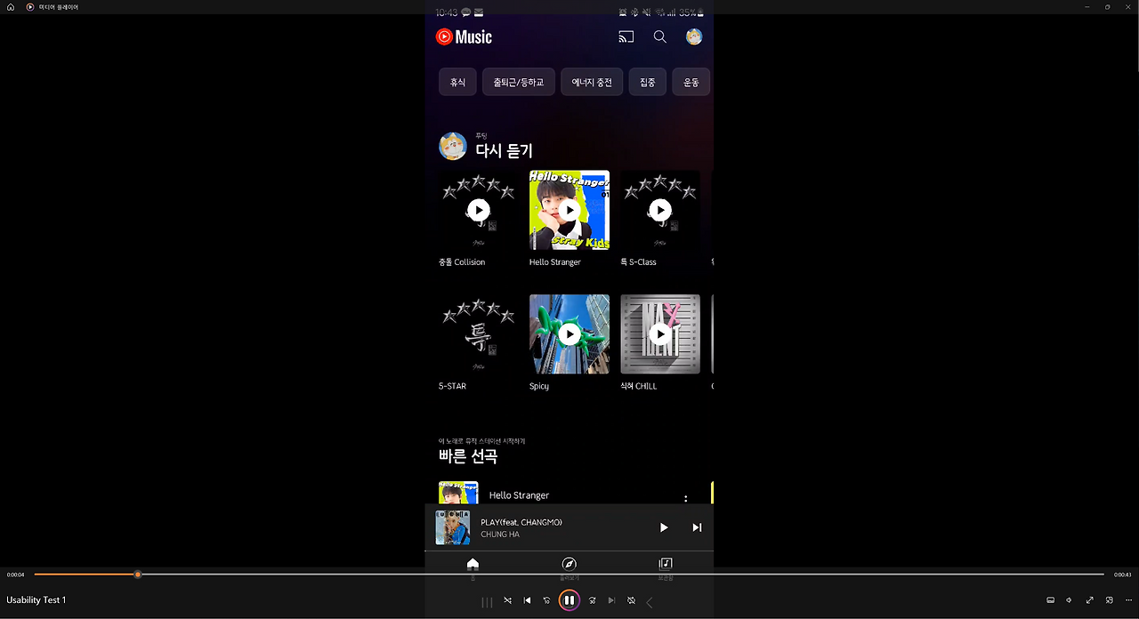Viewport: 1139px width, 619px height.
Task: Play the PLAY(feat. CHANGMO) mini player track
Action: 664,527
